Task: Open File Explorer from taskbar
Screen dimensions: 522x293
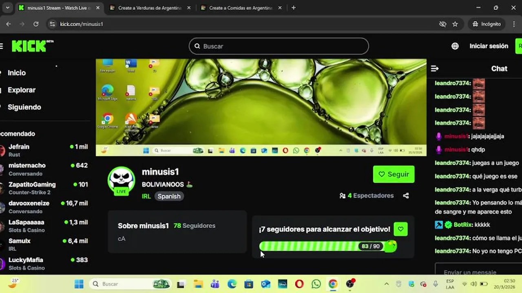Action: click(198, 284)
